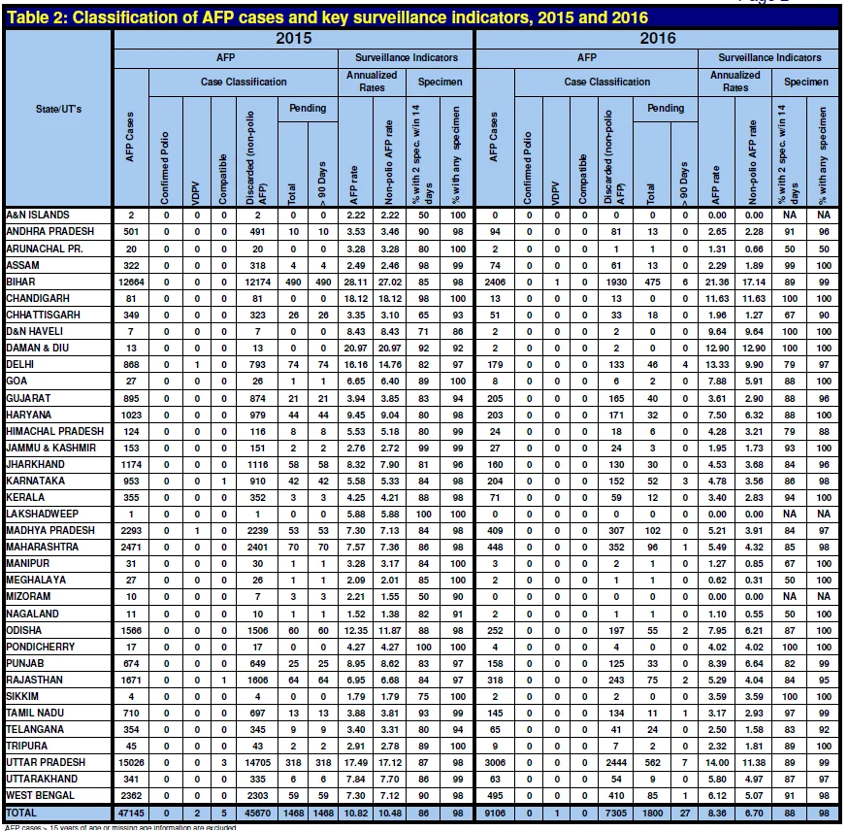
Task: Select the TAMIL NADU row label
Action: [x=35, y=714]
